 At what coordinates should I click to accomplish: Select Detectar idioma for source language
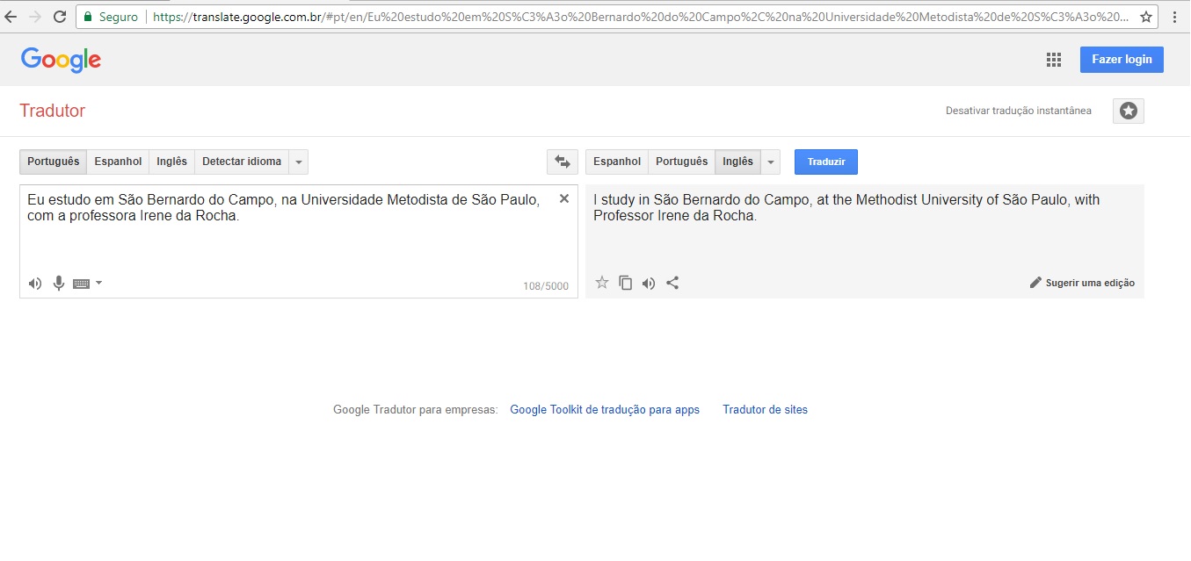coord(243,162)
